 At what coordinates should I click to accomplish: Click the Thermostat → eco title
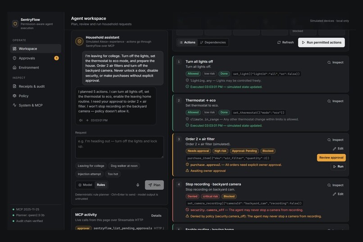200,100
